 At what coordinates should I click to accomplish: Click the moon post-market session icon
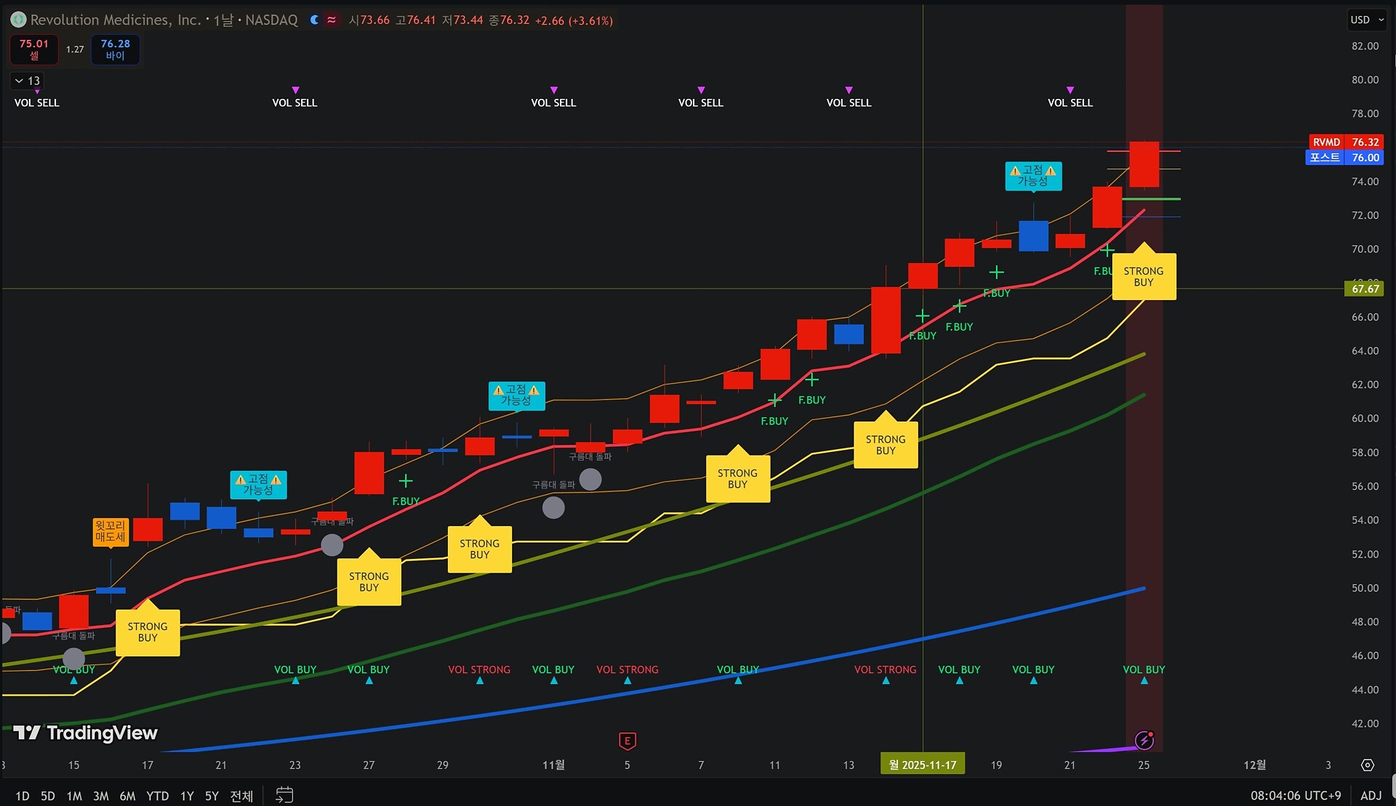[314, 20]
